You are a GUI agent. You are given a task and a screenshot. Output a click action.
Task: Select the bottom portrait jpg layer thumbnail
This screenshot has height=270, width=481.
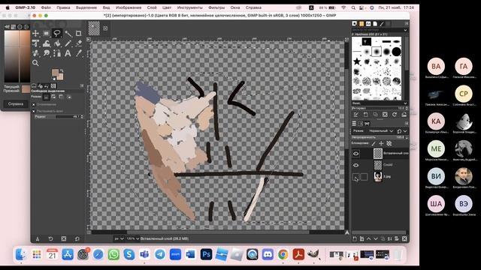coord(378,177)
